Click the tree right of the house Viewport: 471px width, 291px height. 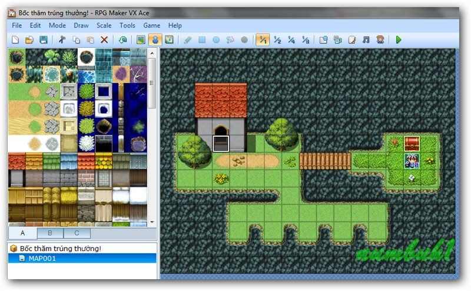click(282, 134)
